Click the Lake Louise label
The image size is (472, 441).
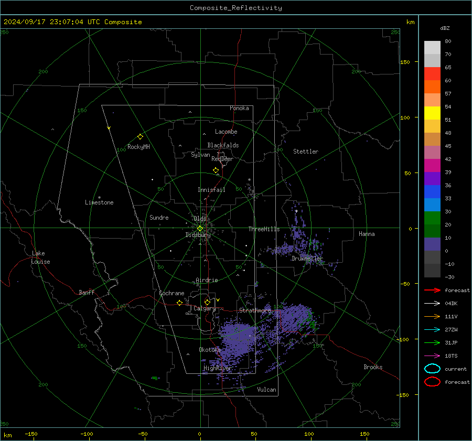pos(40,257)
